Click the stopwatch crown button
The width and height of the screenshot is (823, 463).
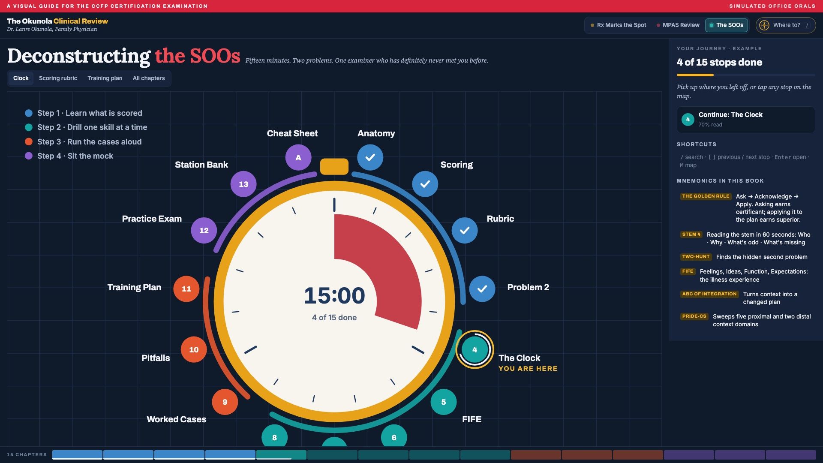(x=334, y=166)
